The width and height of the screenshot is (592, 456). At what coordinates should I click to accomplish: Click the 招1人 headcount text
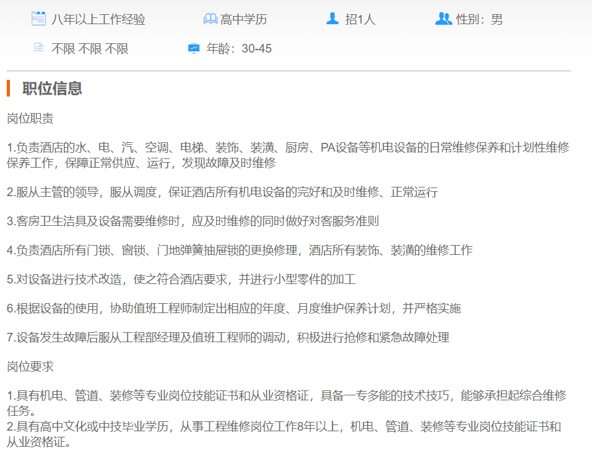[x=360, y=19]
